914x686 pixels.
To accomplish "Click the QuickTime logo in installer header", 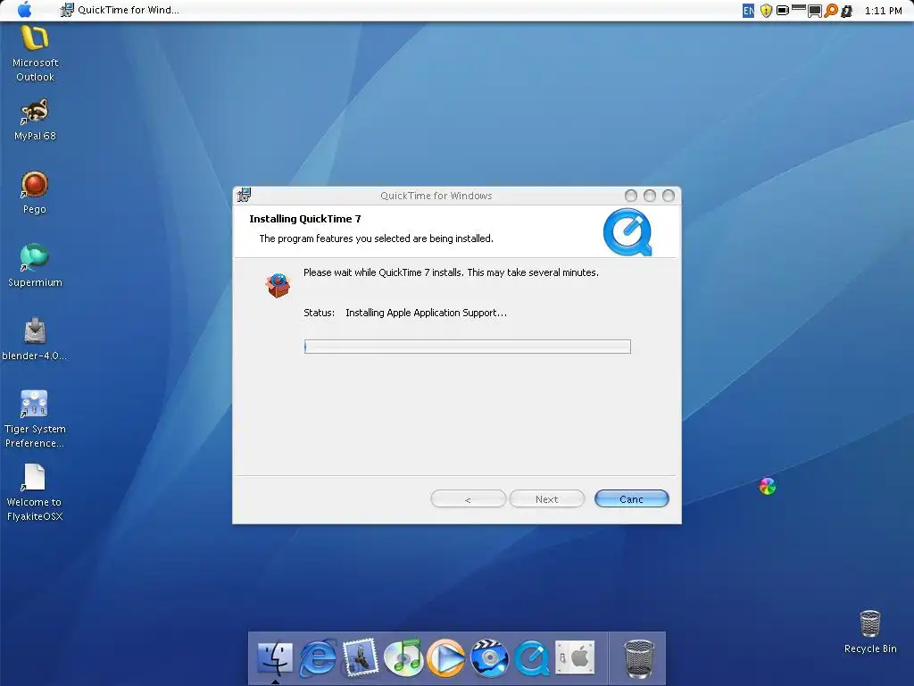I will click(x=627, y=233).
